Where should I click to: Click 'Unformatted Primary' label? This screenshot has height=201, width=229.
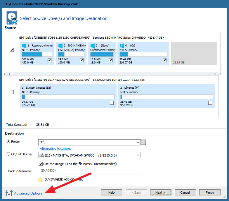103,50
